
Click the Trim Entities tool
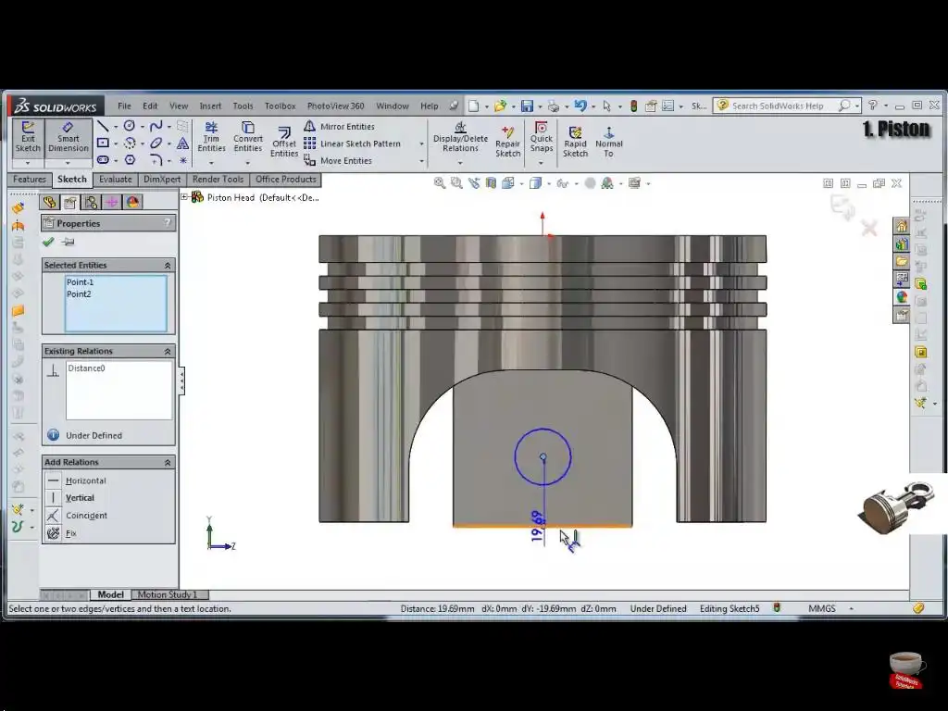coord(211,137)
